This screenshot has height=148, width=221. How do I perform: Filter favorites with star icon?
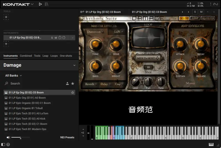(73, 84)
